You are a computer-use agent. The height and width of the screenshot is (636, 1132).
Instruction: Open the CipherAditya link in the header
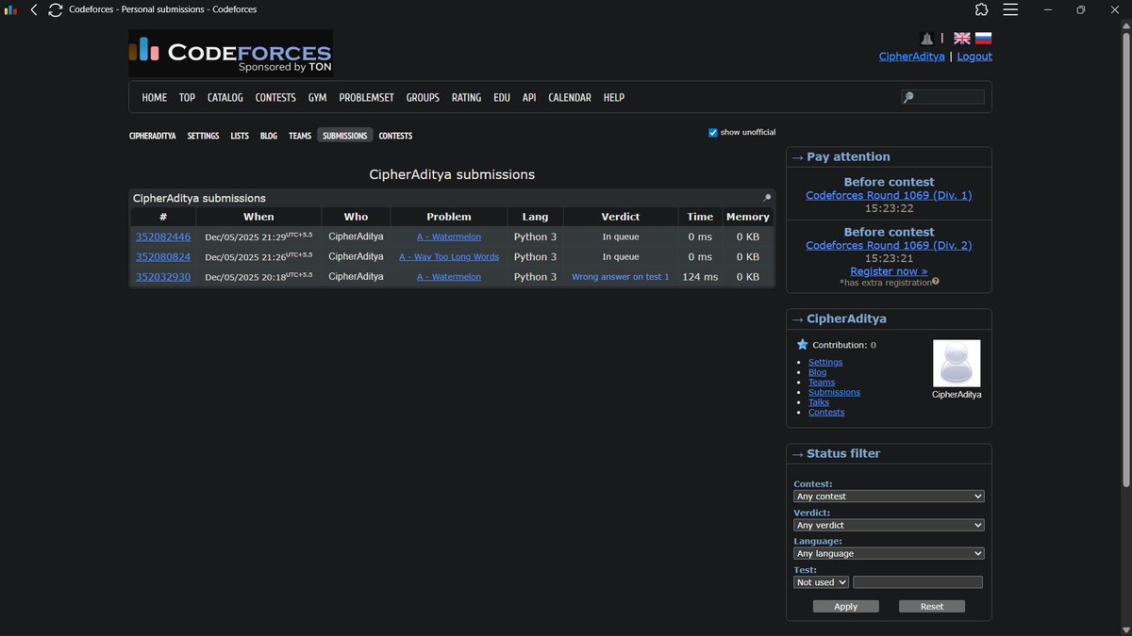[912, 57]
